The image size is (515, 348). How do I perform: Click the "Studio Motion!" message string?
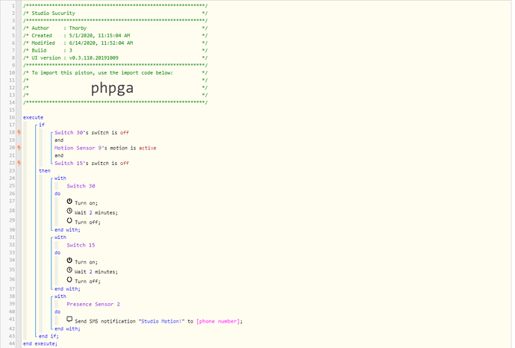click(162, 321)
